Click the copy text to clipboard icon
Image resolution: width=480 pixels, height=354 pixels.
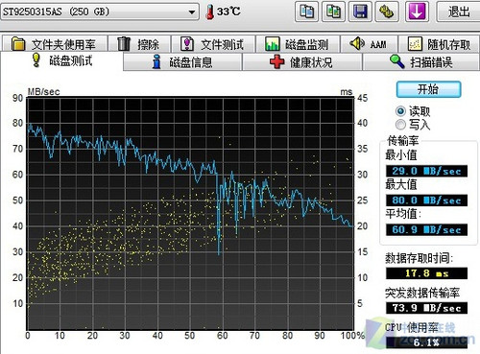point(306,12)
